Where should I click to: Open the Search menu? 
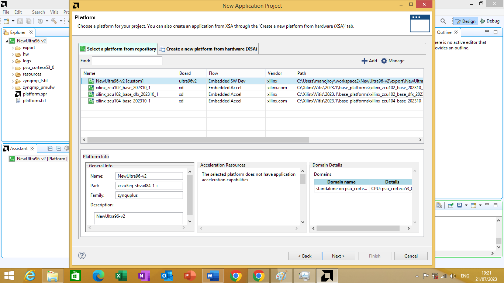click(38, 12)
